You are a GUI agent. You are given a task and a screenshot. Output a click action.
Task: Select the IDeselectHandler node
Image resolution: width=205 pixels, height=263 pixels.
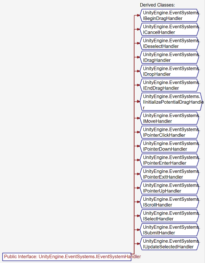pyautogui.click(x=170, y=43)
